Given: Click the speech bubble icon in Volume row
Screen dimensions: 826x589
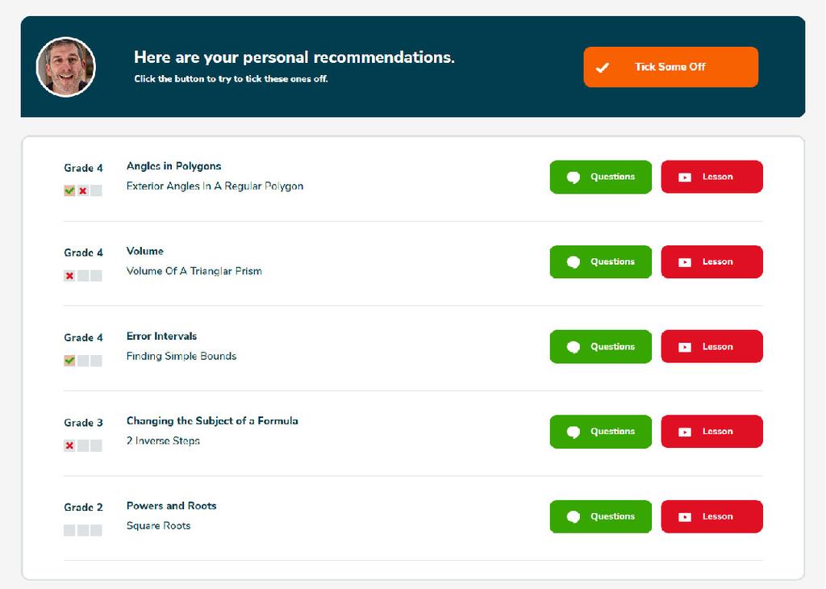Looking at the screenshot, I should click(574, 262).
